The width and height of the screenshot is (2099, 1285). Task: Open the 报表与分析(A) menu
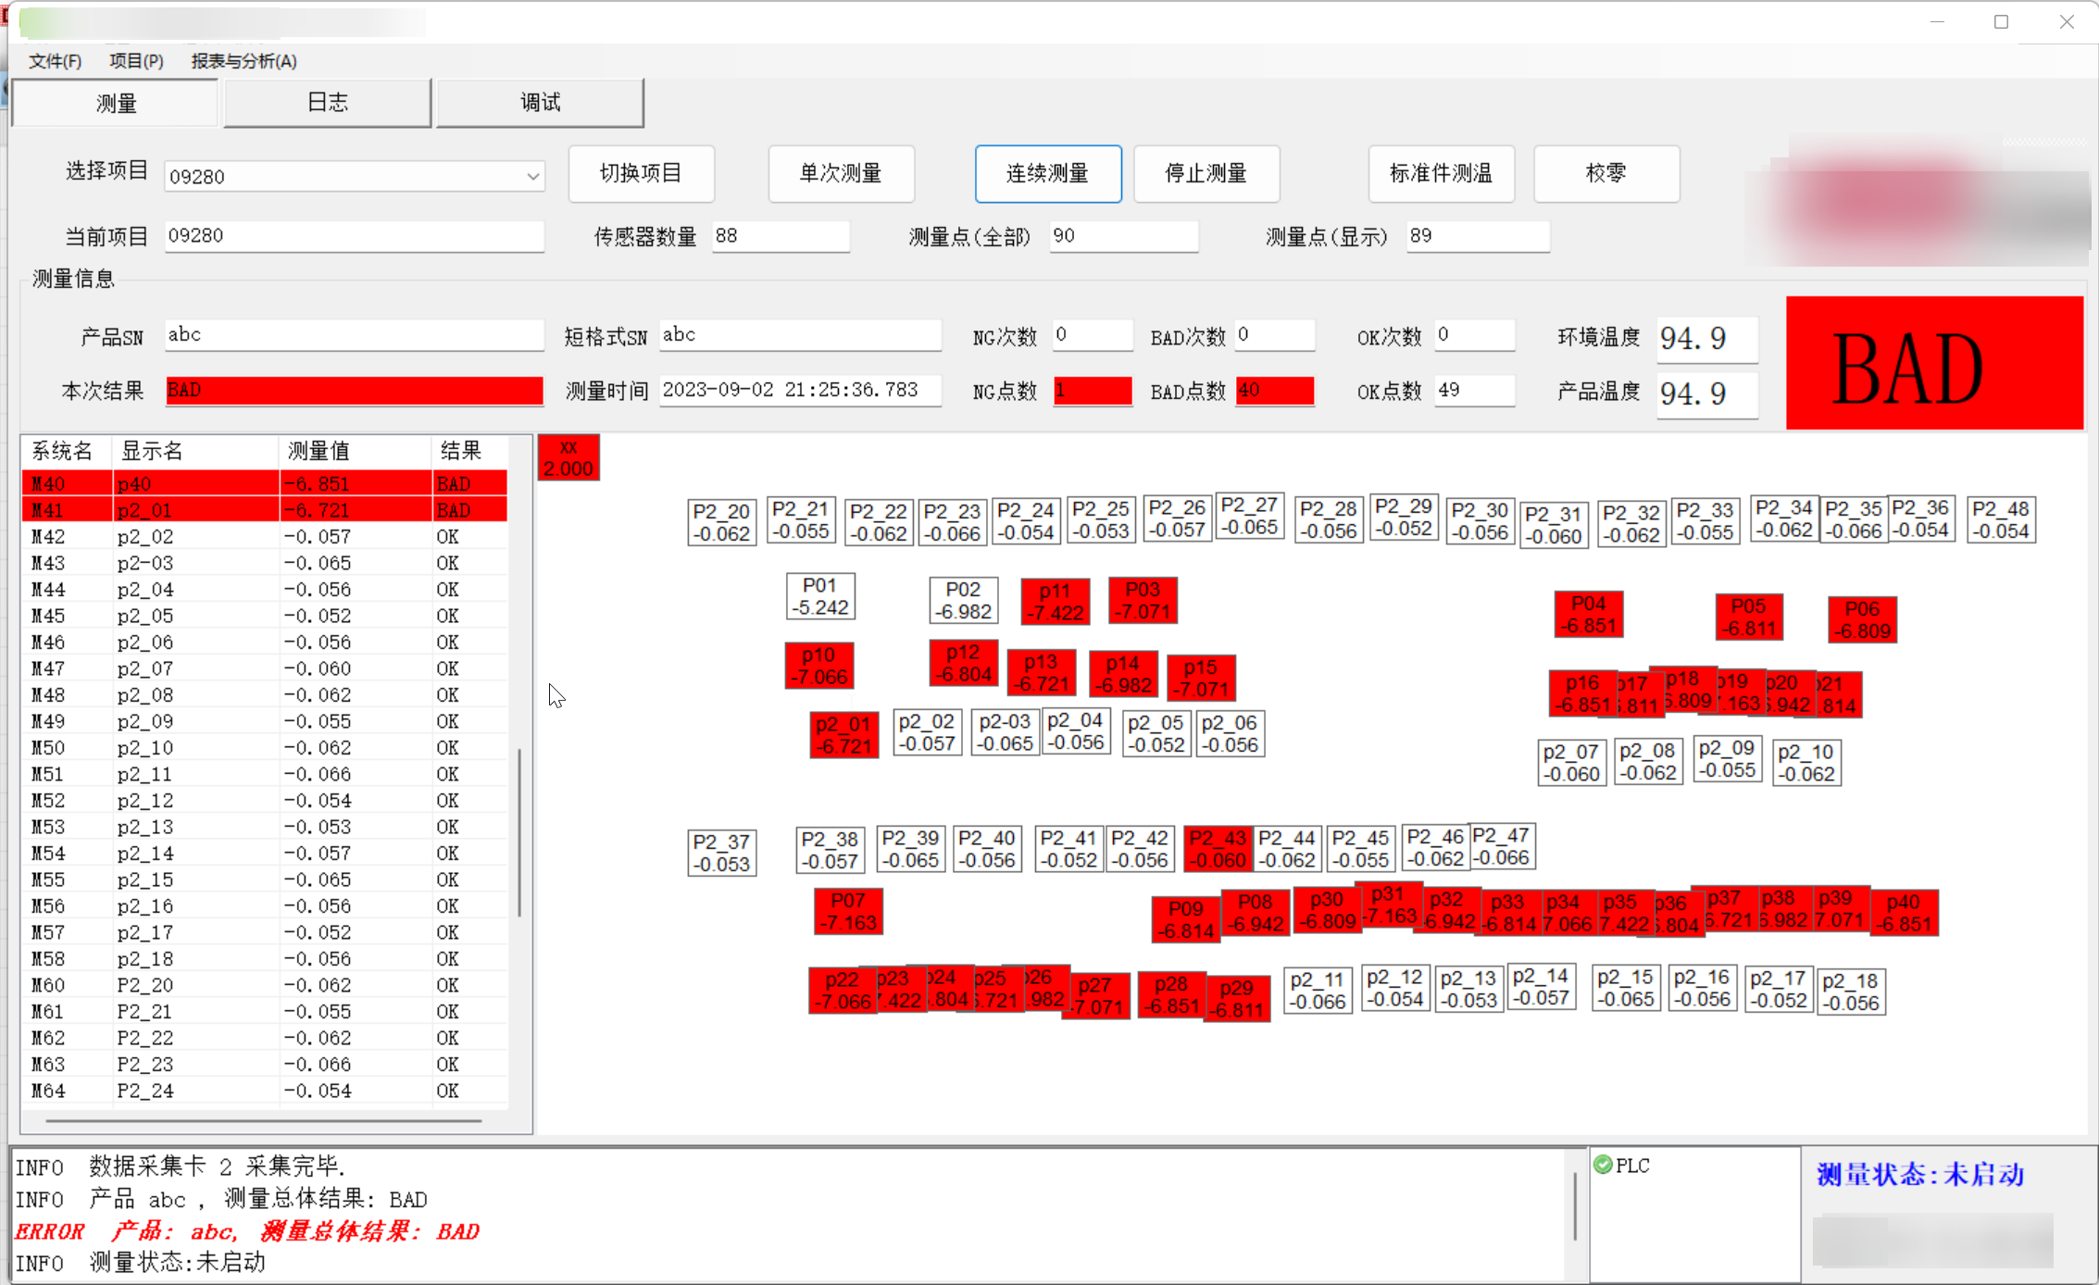tap(244, 61)
